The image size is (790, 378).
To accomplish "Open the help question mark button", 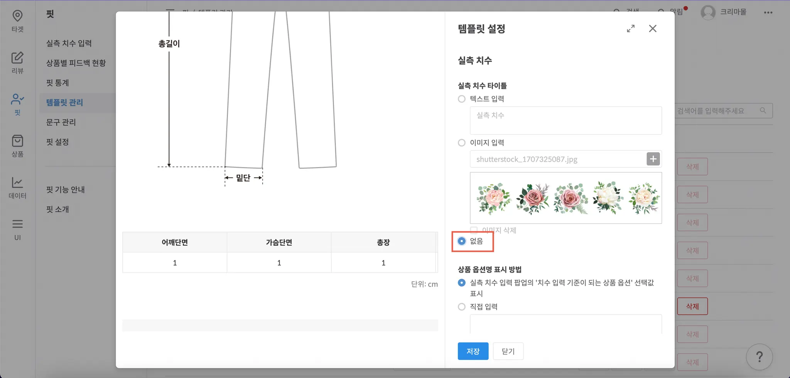I will pos(759,357).
